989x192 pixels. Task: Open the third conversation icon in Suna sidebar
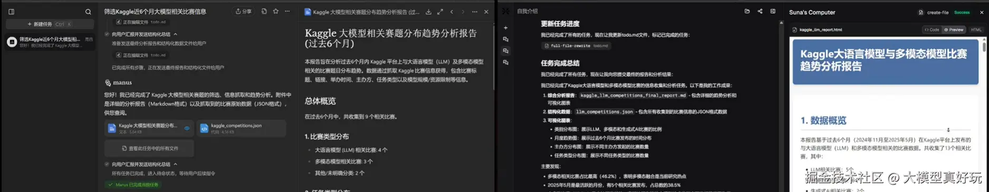[x=505, y=63]
